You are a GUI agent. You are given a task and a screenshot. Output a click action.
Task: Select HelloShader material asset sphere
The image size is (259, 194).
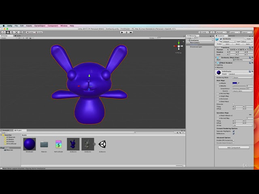click(30, 144)
